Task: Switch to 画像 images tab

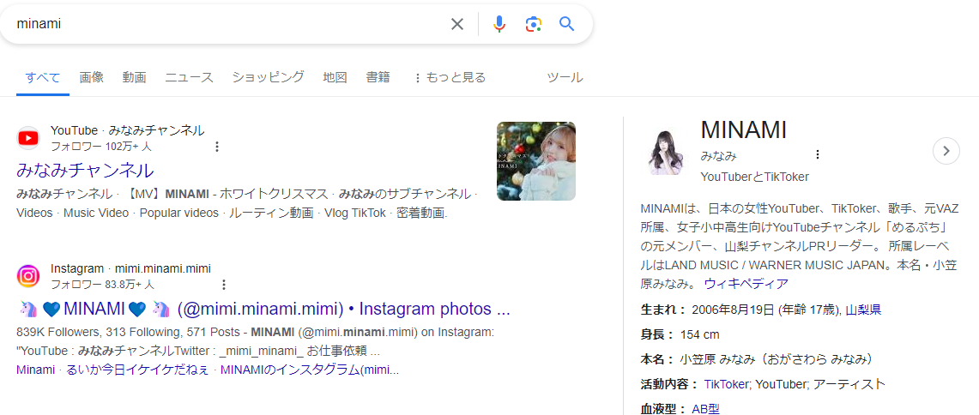Action: [92, 78]
